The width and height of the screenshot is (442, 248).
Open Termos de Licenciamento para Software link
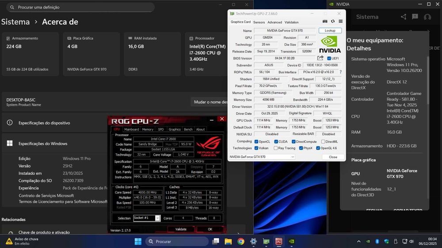(x=63, y=202)
